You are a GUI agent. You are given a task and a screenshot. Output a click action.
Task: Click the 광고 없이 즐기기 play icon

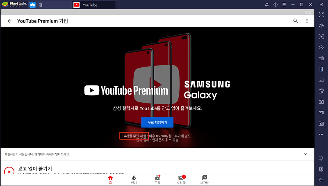click(9, 170)
